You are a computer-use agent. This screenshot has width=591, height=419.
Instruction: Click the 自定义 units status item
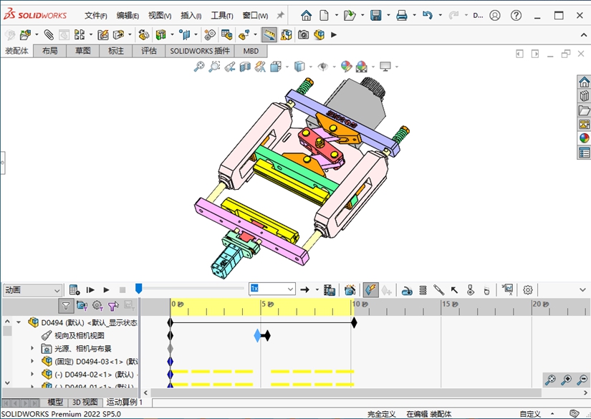[530, 414]
